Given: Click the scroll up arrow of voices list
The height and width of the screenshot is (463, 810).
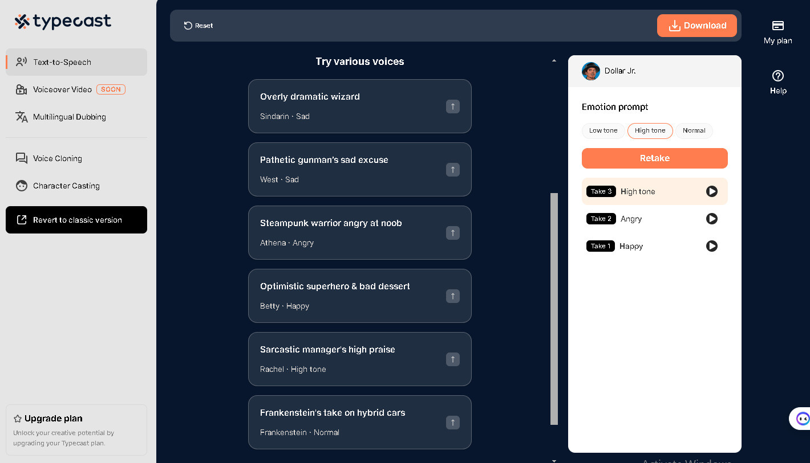Looking at the screenshot, I should coord(554,60).
